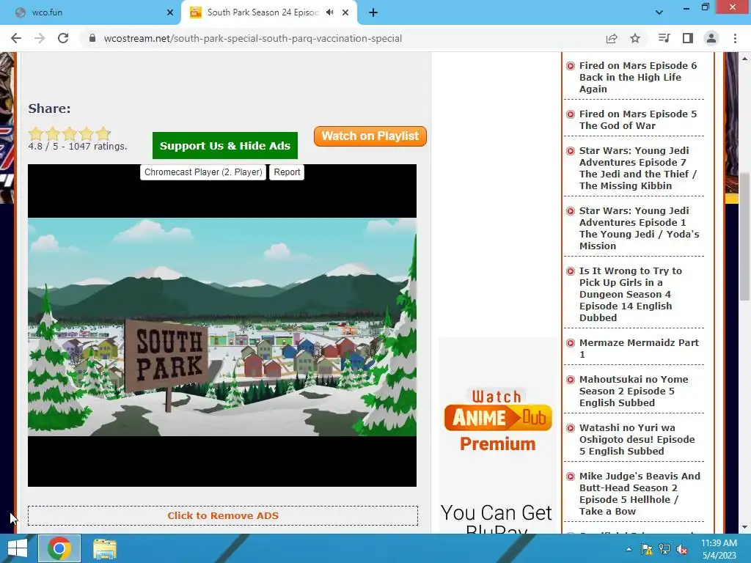This screenshot has width=751, height=563.
Task: Click to Remove ADS link
Action: coord(223,515)
